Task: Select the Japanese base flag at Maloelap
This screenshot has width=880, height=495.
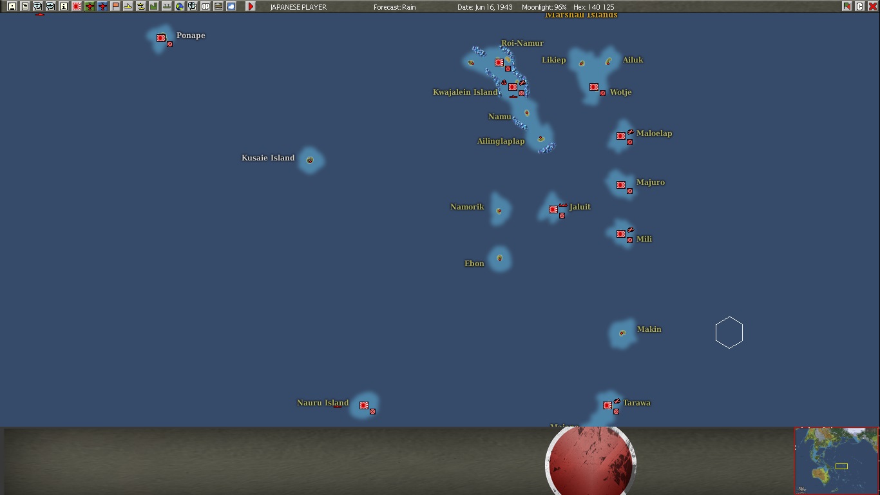Action: pos(621,136)
